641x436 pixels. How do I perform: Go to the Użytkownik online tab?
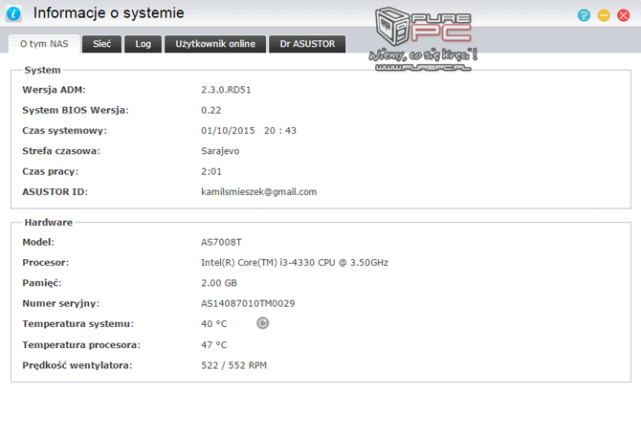(215, 44)
